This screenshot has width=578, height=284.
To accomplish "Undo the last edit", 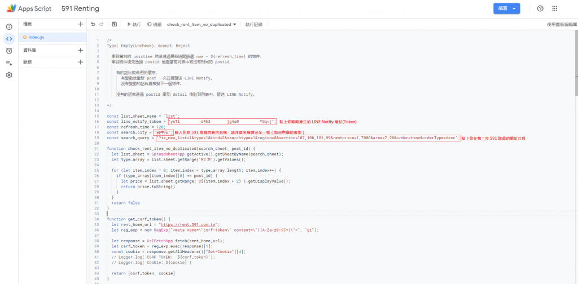I will tap(93, 24).
